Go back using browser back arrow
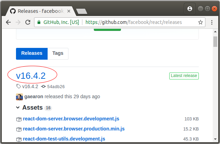This screenshot has width=220, height=144. pos(8,22)
